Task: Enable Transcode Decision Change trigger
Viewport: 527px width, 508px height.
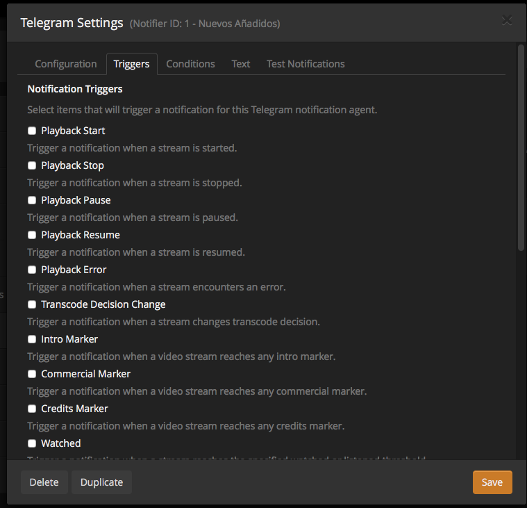Action: (x=32, y=304)
